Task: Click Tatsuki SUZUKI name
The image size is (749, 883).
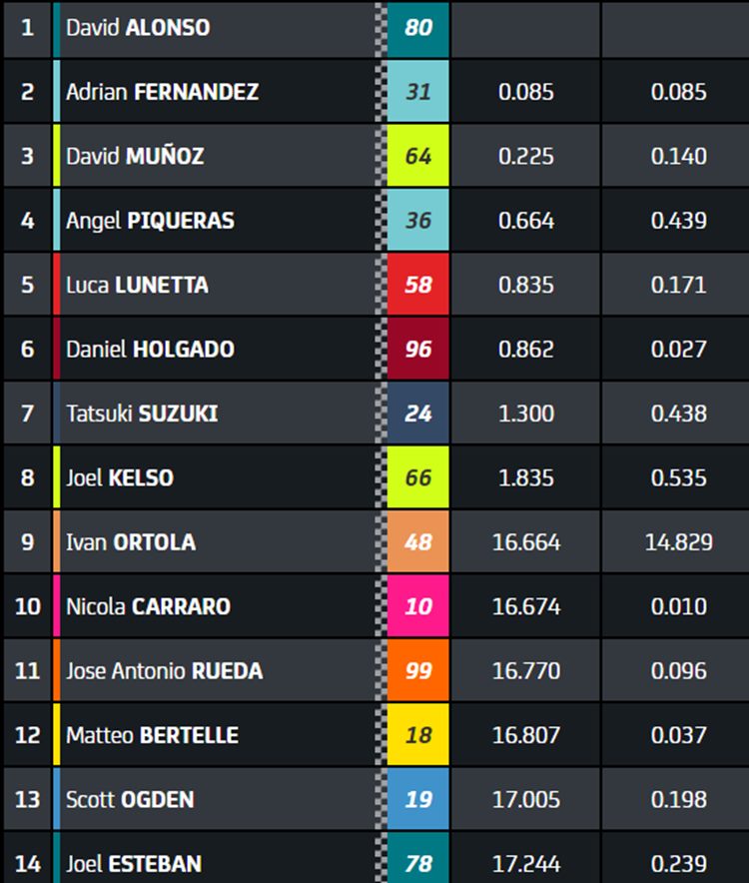Action: pos(142,414)
